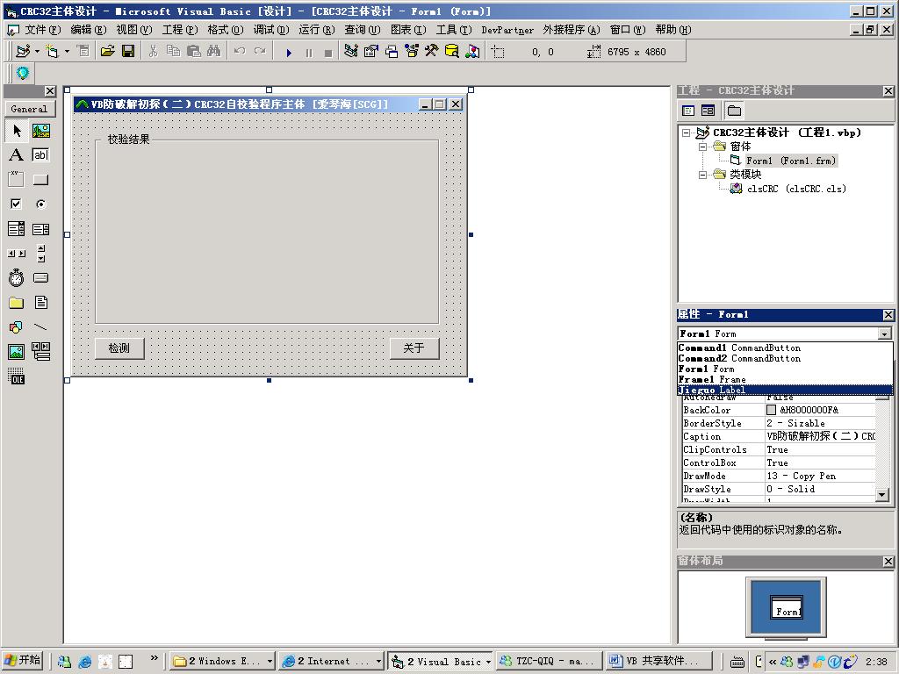Select the CommandButton control tool

[x=40, y=179]
